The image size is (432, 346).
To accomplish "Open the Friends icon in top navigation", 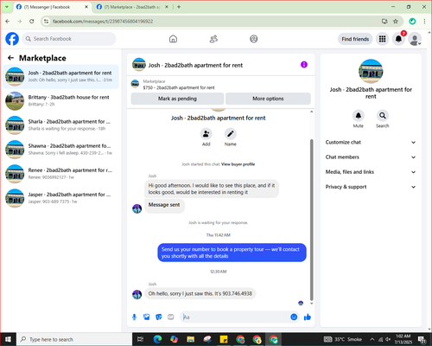I will point(213,39).
